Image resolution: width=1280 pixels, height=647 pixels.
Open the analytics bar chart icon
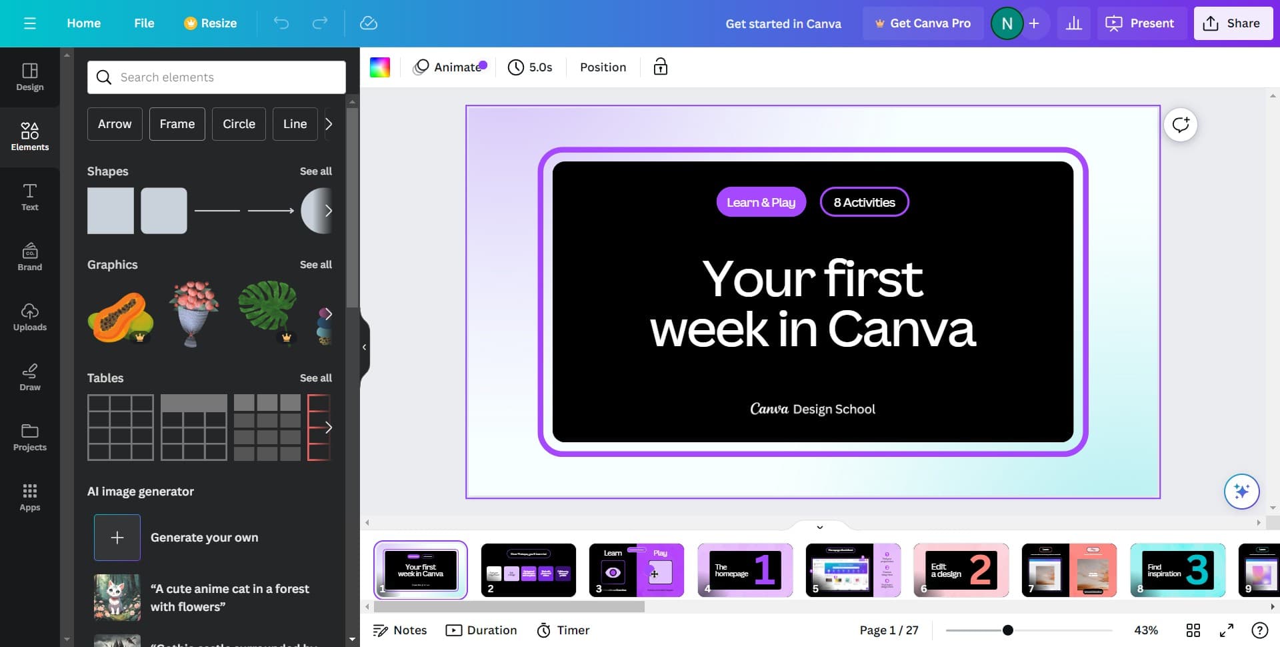coord(1073,23)
